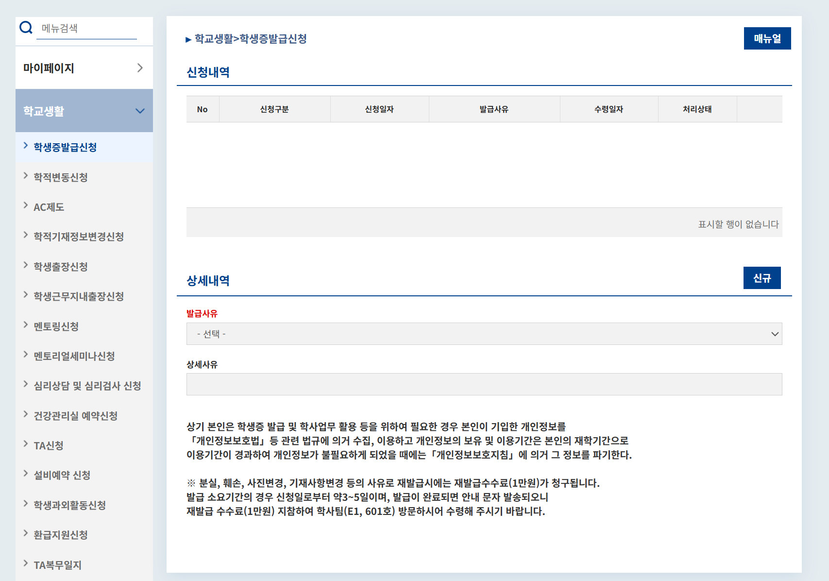Open the AC제도 menu item

tap(49, 207)
